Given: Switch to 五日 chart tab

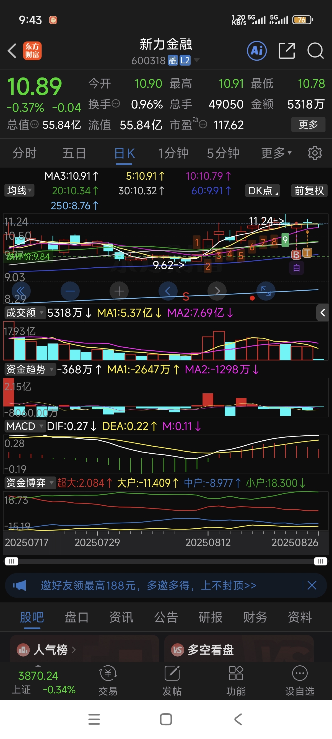Looking at the screenshot, I should pos(74,153).
